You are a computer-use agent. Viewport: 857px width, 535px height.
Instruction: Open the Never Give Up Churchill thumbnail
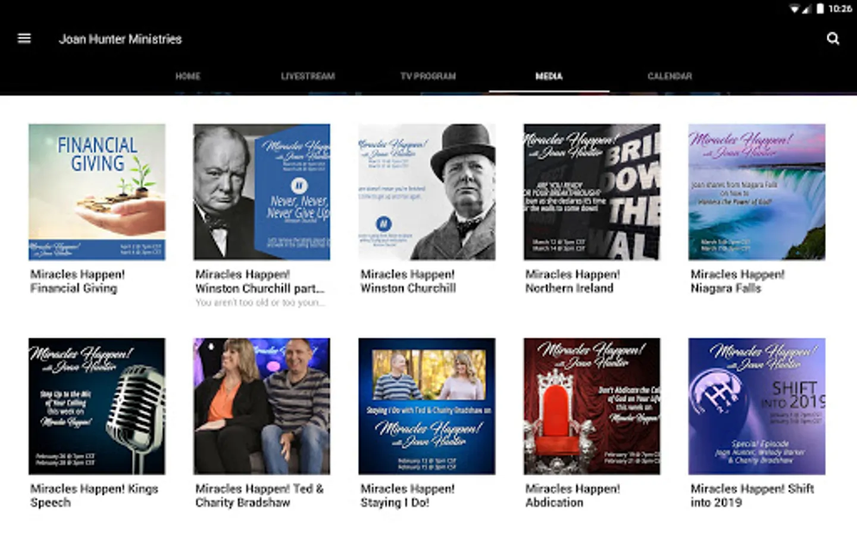click(262, 192)
